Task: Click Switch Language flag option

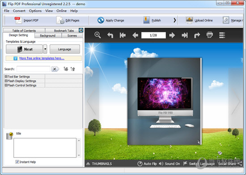Action: point(199,164)
